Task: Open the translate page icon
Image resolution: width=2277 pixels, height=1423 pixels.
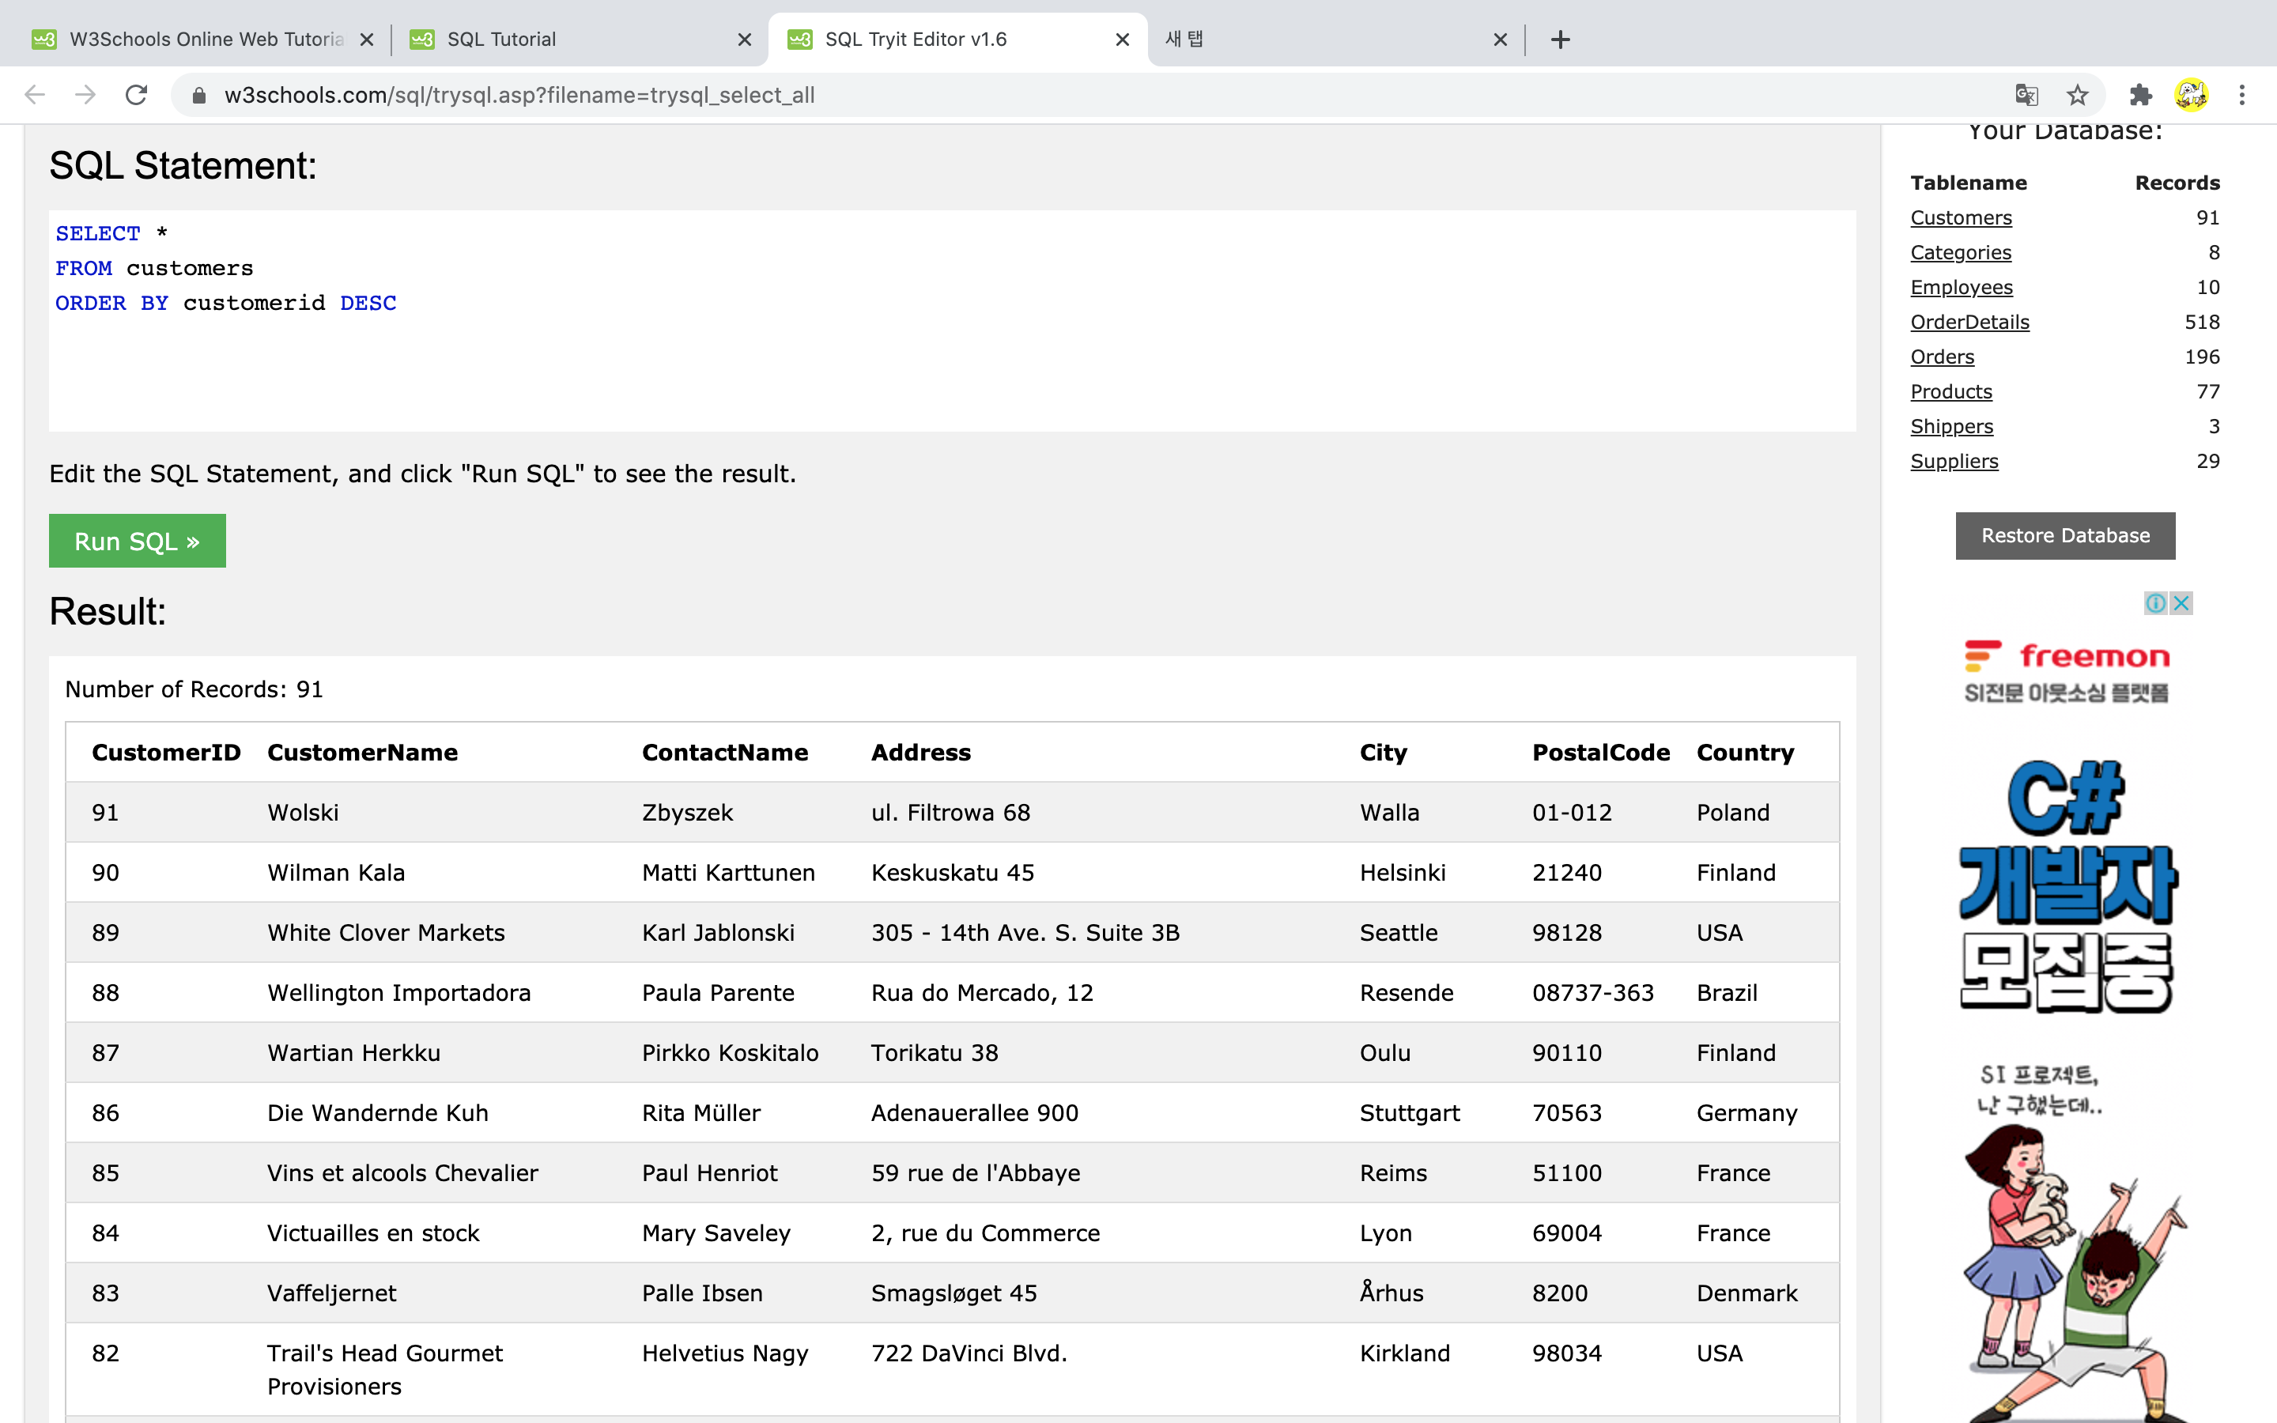Action: point(2026,95)
